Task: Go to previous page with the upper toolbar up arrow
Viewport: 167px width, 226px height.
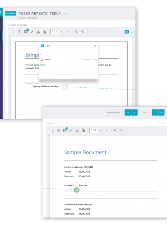Action: coord(61,32)
